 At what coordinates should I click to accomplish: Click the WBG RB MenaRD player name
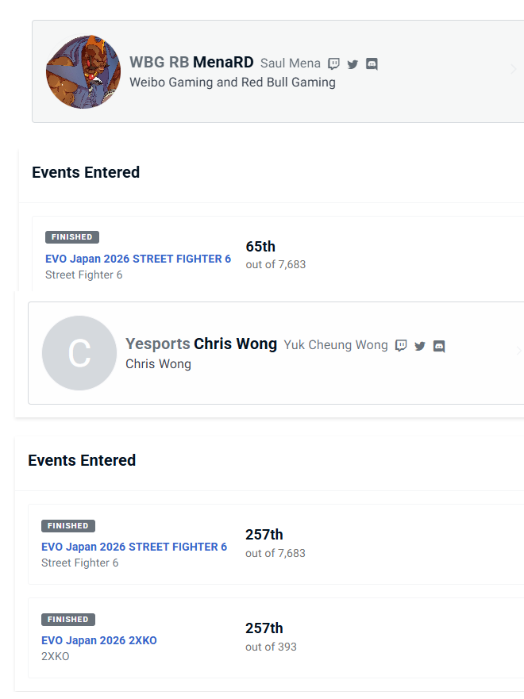(x=191, y=62)
